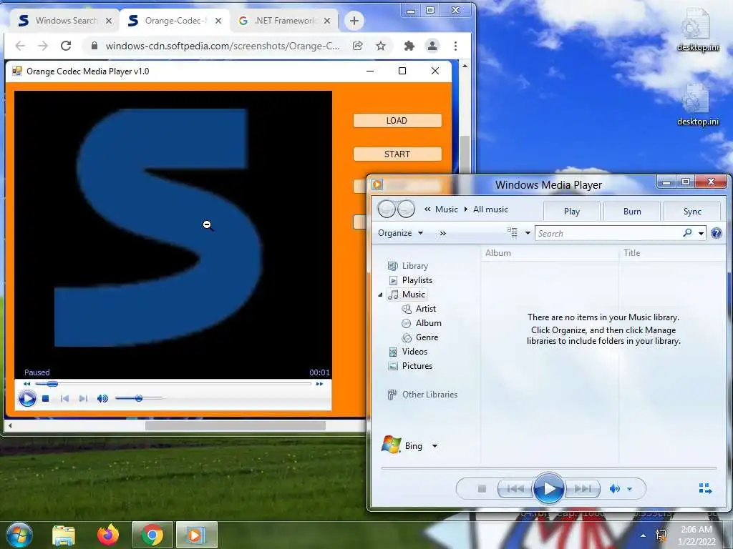Mute volume icon in Windows Media Player
This screenshot has width=733, height=549.
[x=615, y=489]
